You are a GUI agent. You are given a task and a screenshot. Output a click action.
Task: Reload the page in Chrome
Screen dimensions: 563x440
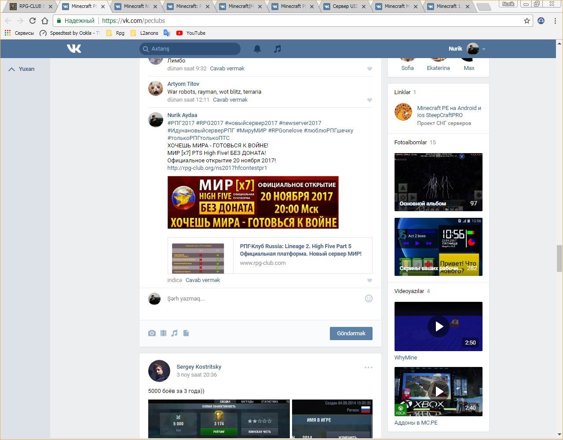pos(32,21)
